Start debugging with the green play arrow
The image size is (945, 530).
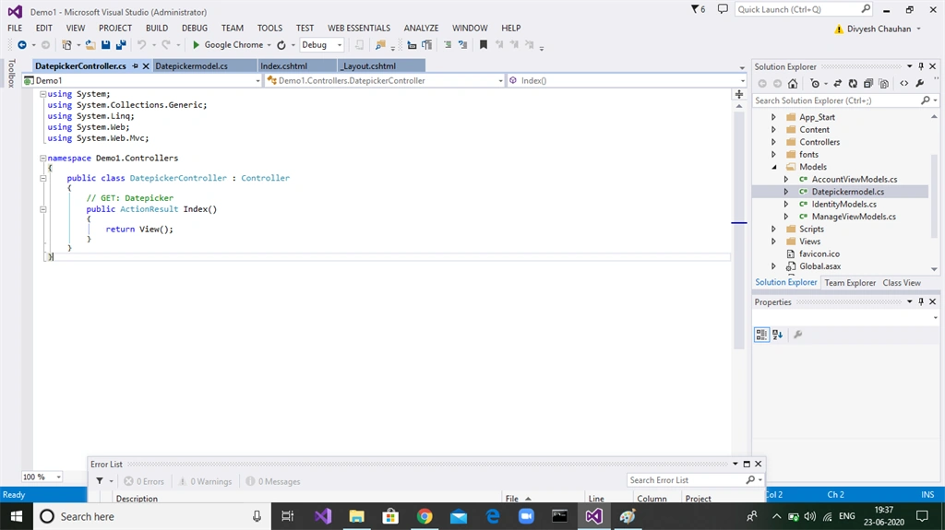[x=196, y=44]
